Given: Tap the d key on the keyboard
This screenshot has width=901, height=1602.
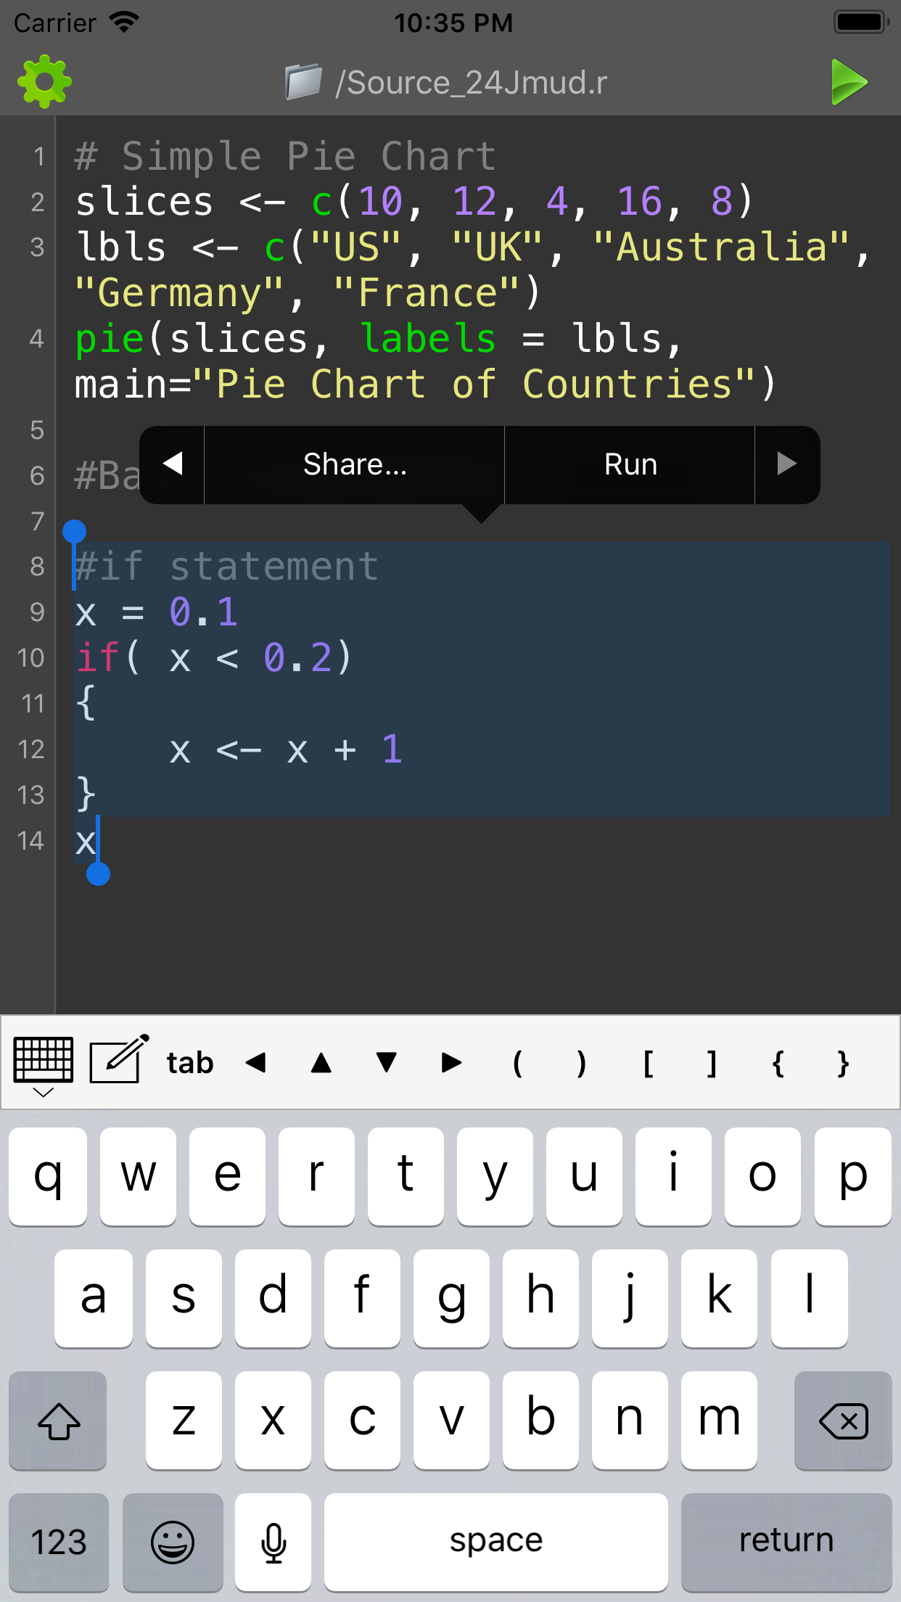Looking at the screenshot, I should coord(273,1298).
